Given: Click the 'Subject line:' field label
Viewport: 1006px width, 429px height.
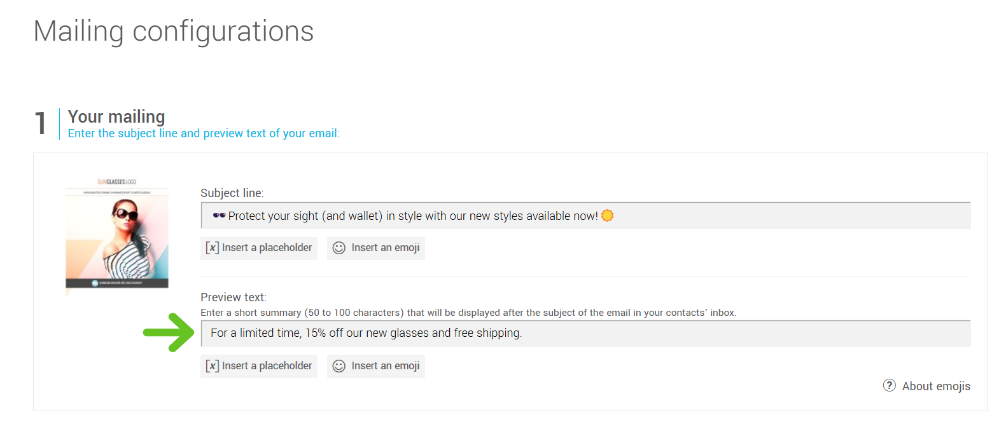Looking at the screenshot, I should (232, 193).
